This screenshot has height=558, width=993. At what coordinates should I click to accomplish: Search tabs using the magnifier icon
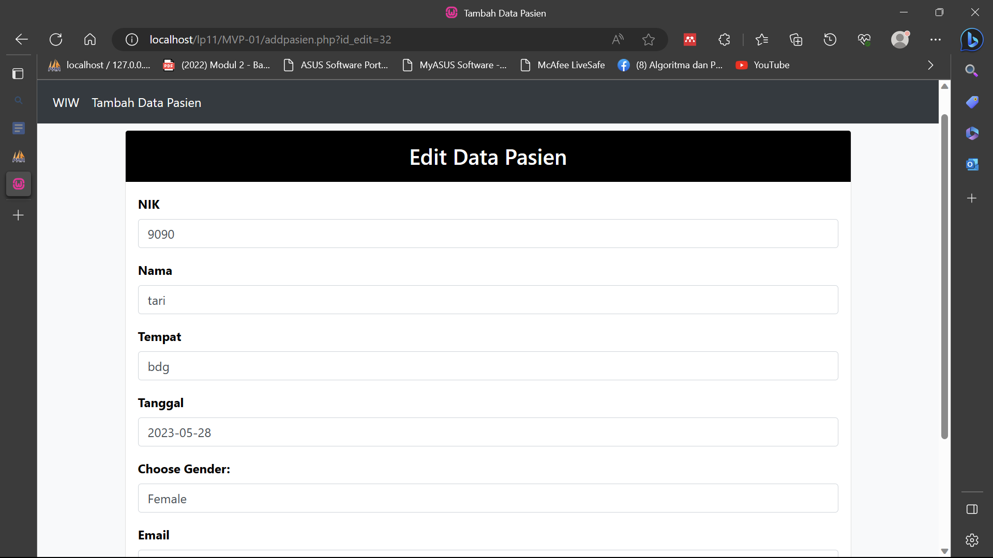pyautogui.click(x=18, y=100)
